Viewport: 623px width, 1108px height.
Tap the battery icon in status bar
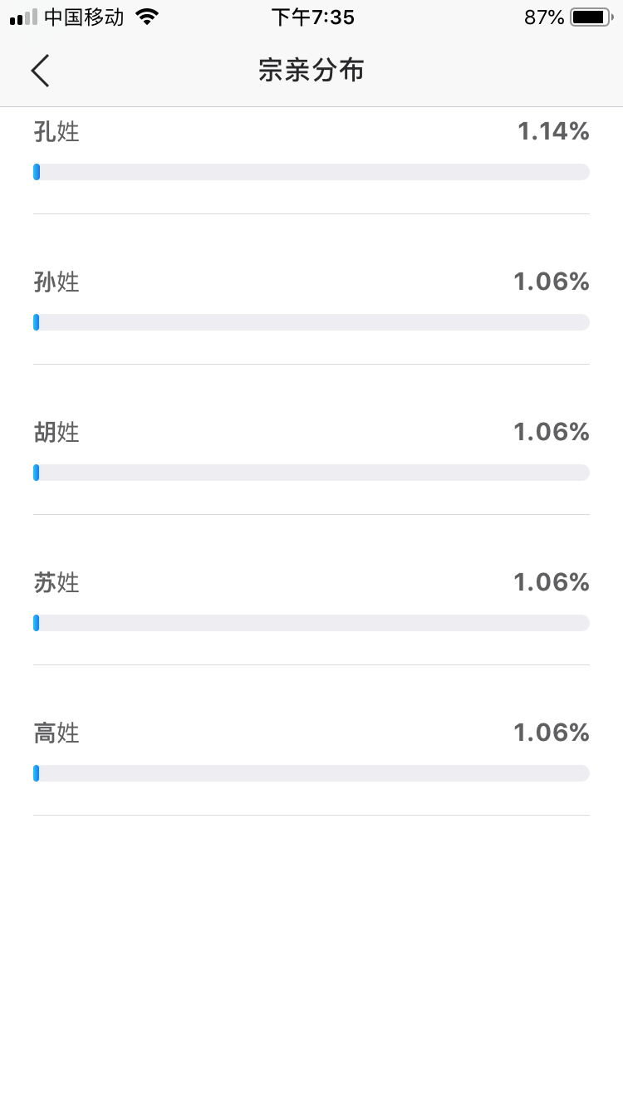[x=591, y=17]
